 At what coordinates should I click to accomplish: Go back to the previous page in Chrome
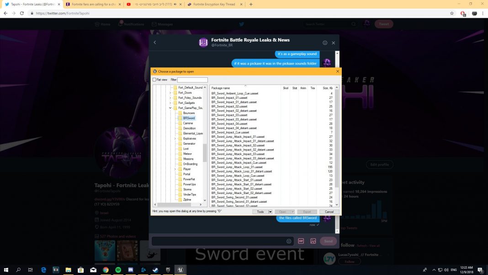click(x=5, y=13)
